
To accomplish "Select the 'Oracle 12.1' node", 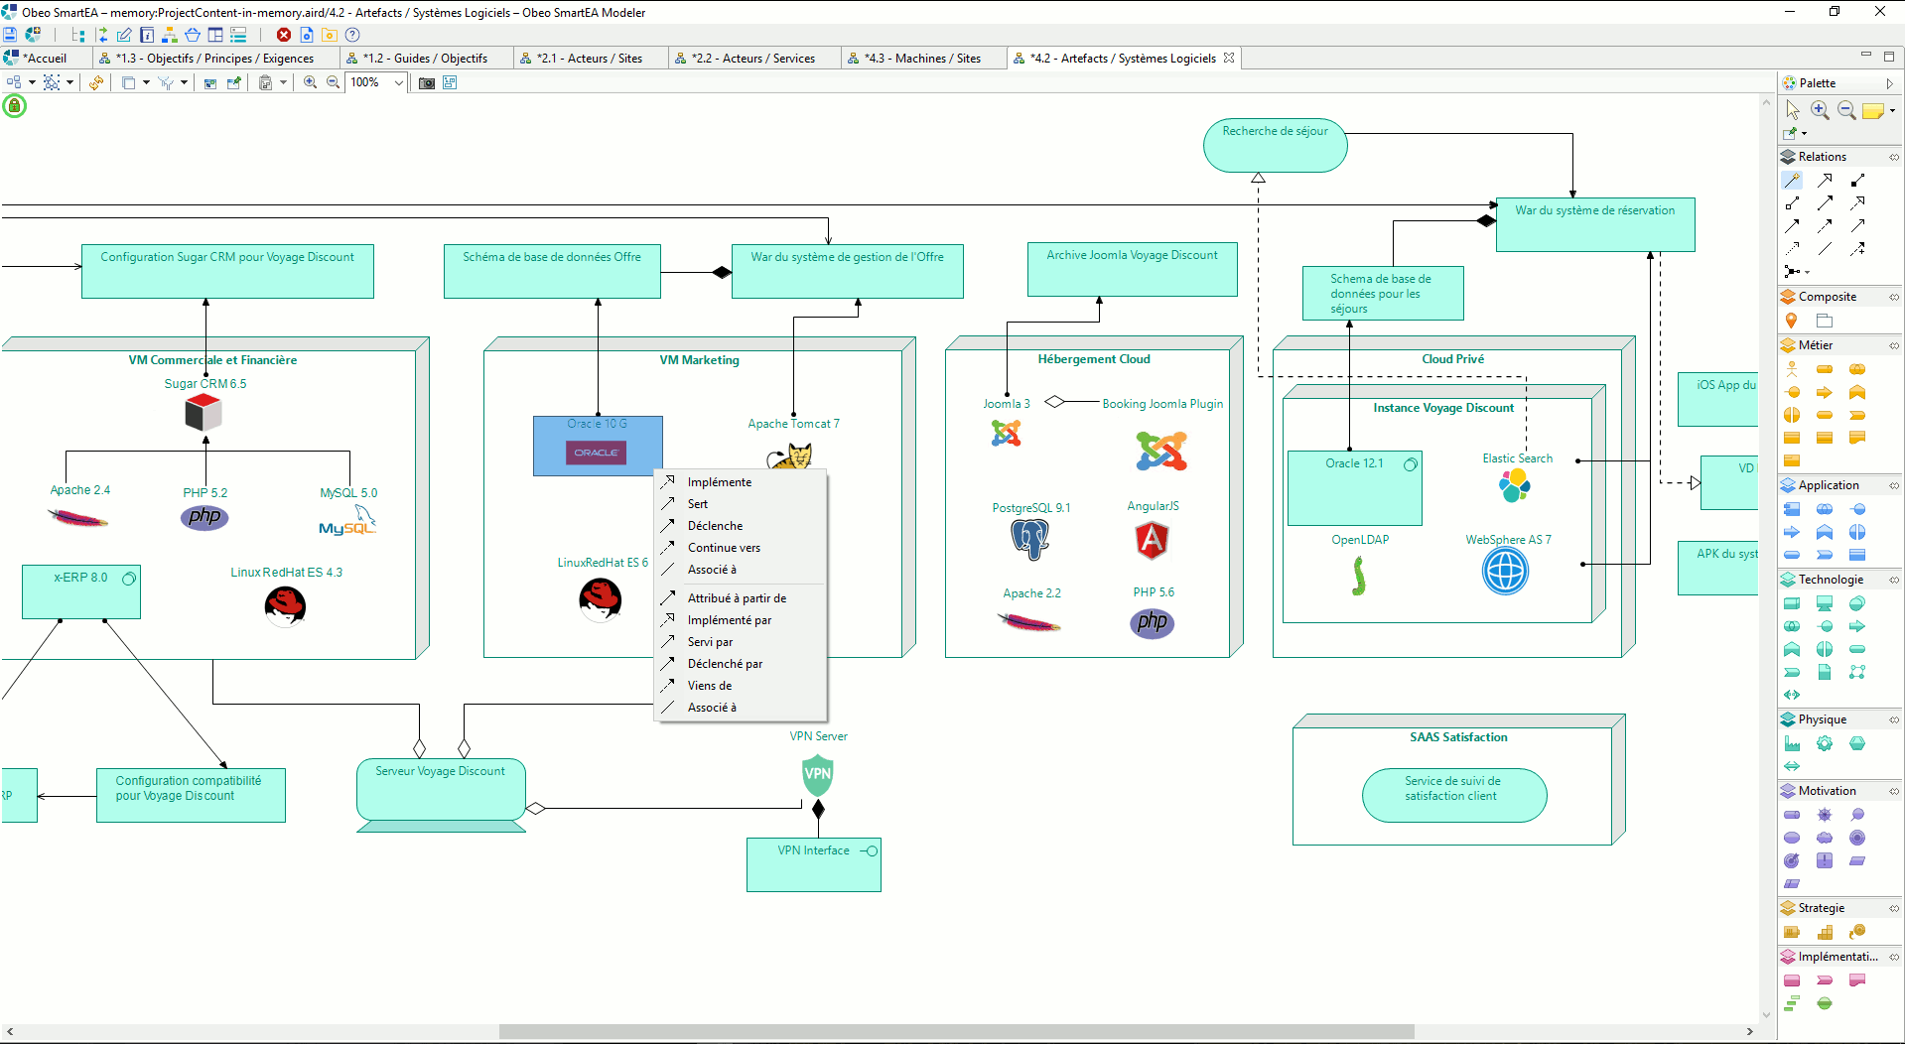I will [x=1354, y=488].
